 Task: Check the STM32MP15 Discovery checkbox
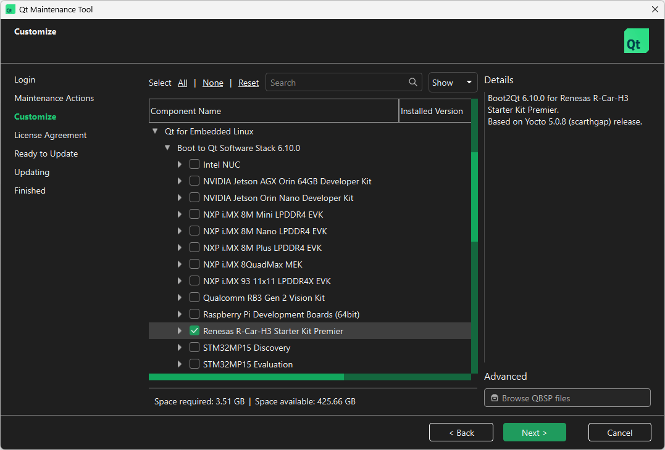(x=194, y=347)
